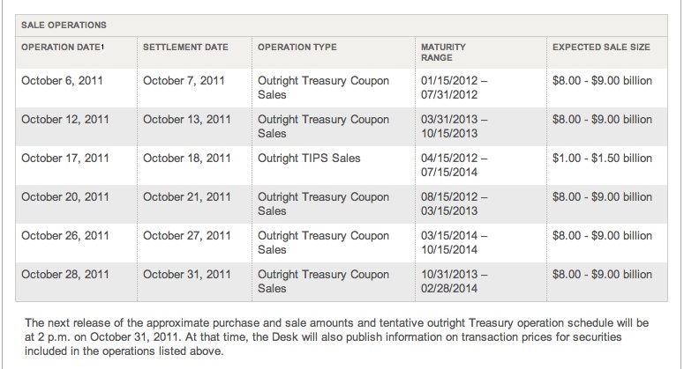Click the October 27, 2011 settlement date
The height and width of the screenshot is (369, 684).
(x=187, y=236)
